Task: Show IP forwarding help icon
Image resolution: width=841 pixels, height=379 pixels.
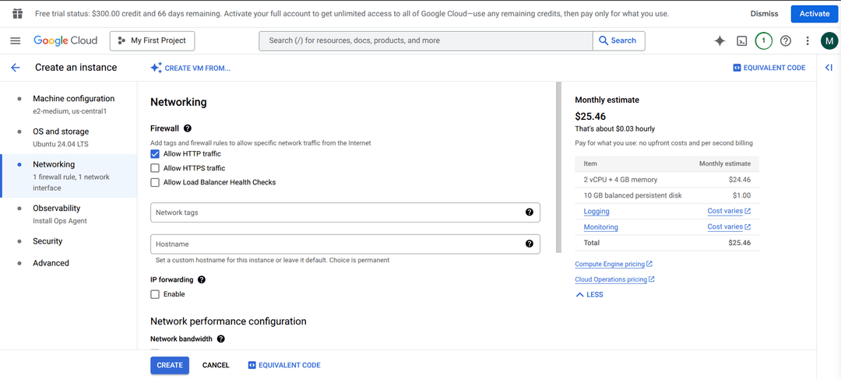Action: pos(202,280)
